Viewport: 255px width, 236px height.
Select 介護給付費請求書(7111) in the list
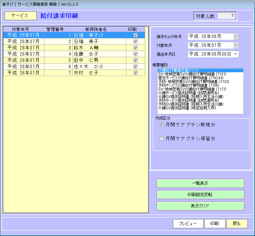point(200,70)
